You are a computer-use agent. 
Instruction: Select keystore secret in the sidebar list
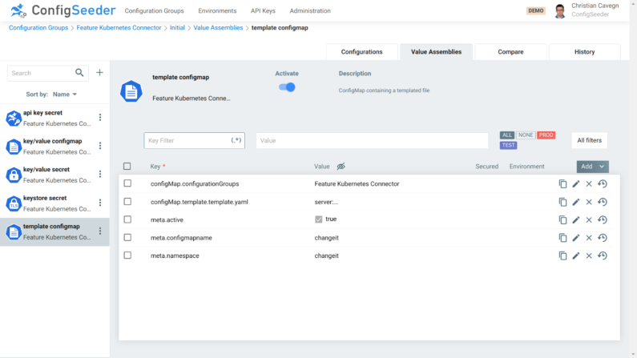coord(54,203)
